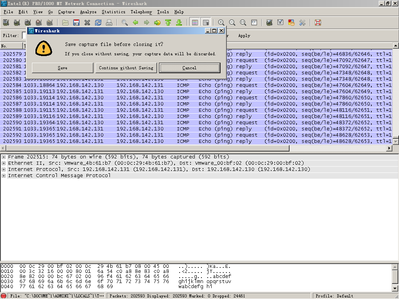399x299 pixels.
Task: Sort packets by the No. column header
Action: tap(11, 46)
